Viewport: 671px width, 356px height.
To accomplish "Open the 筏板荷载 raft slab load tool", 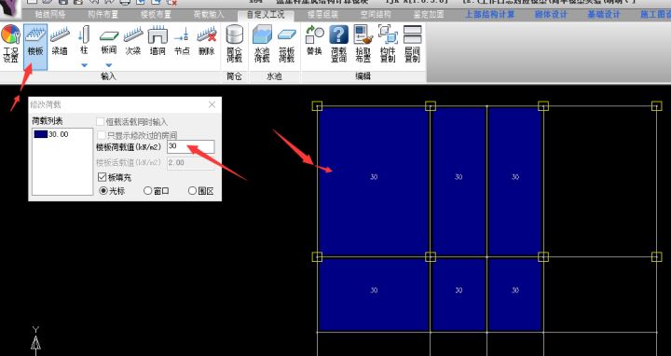I will [287, 44].
